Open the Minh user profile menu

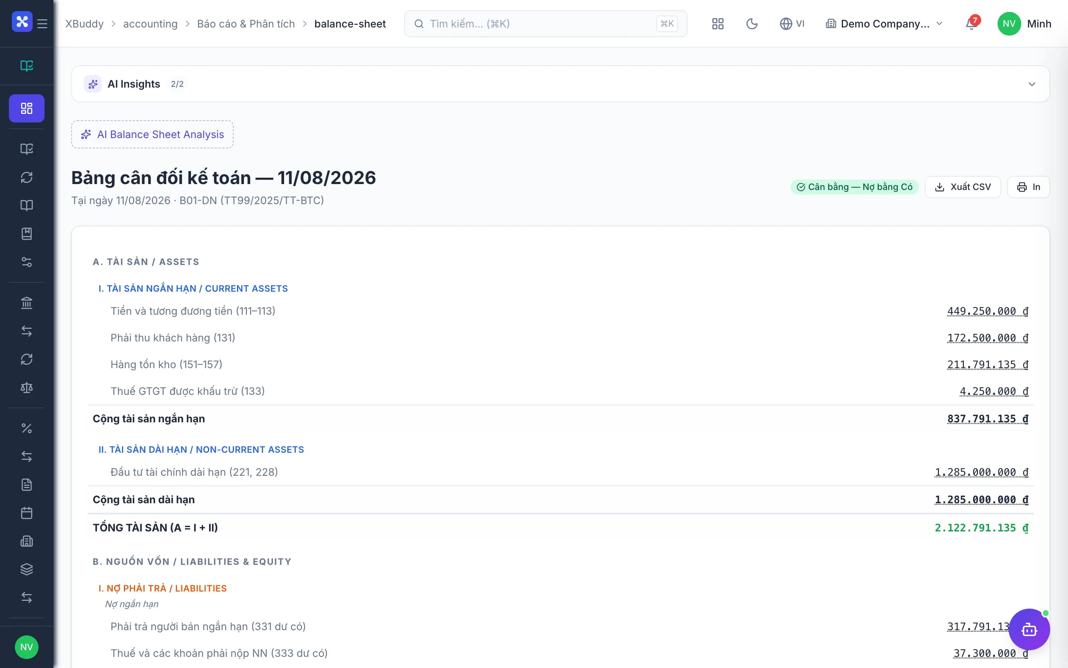[1025, 24]
